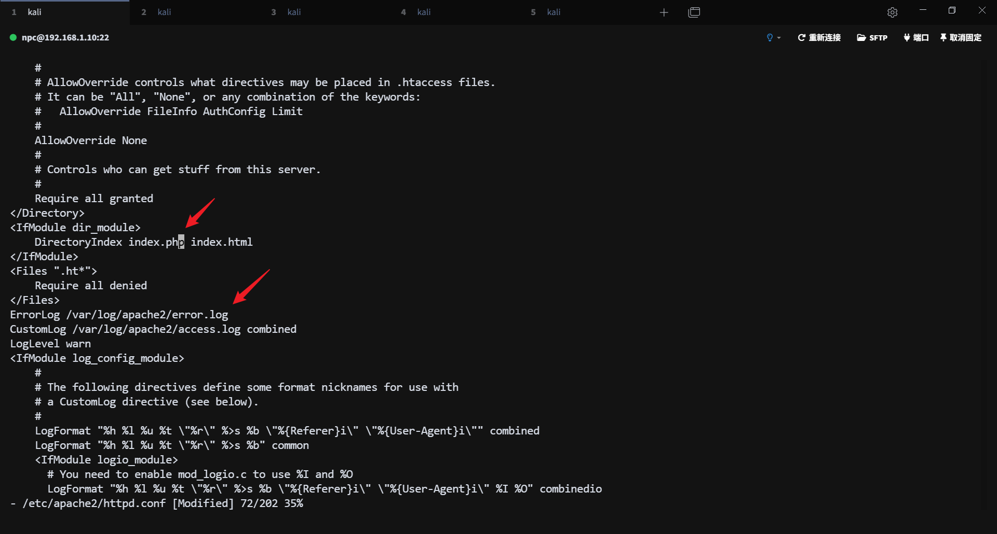Click the first tab labeled 1 kali
This screenshot has height=534, width=997.
point(34,12)
